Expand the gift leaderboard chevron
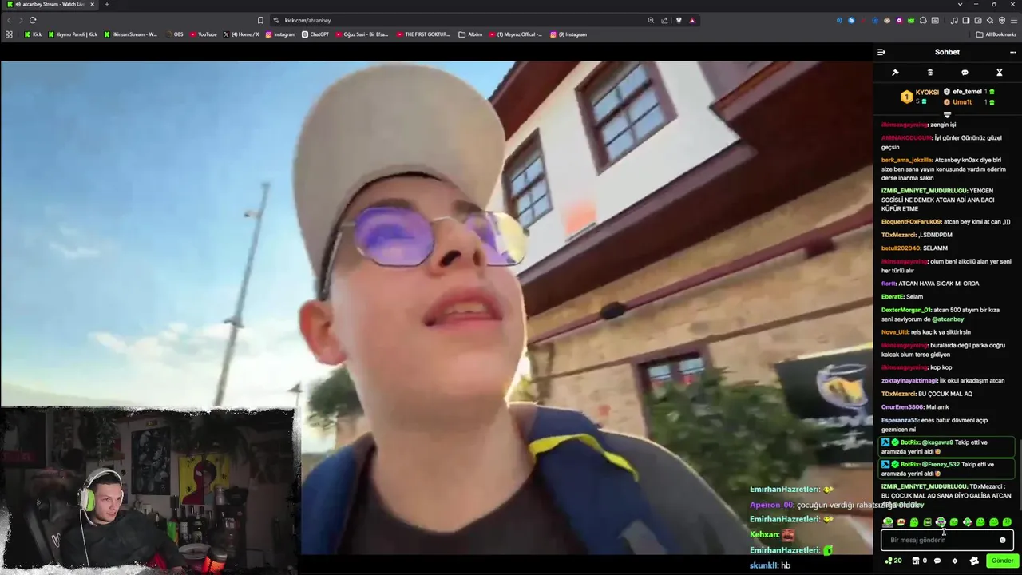This screenshot has width=1022, height=575. pos(947,115)
